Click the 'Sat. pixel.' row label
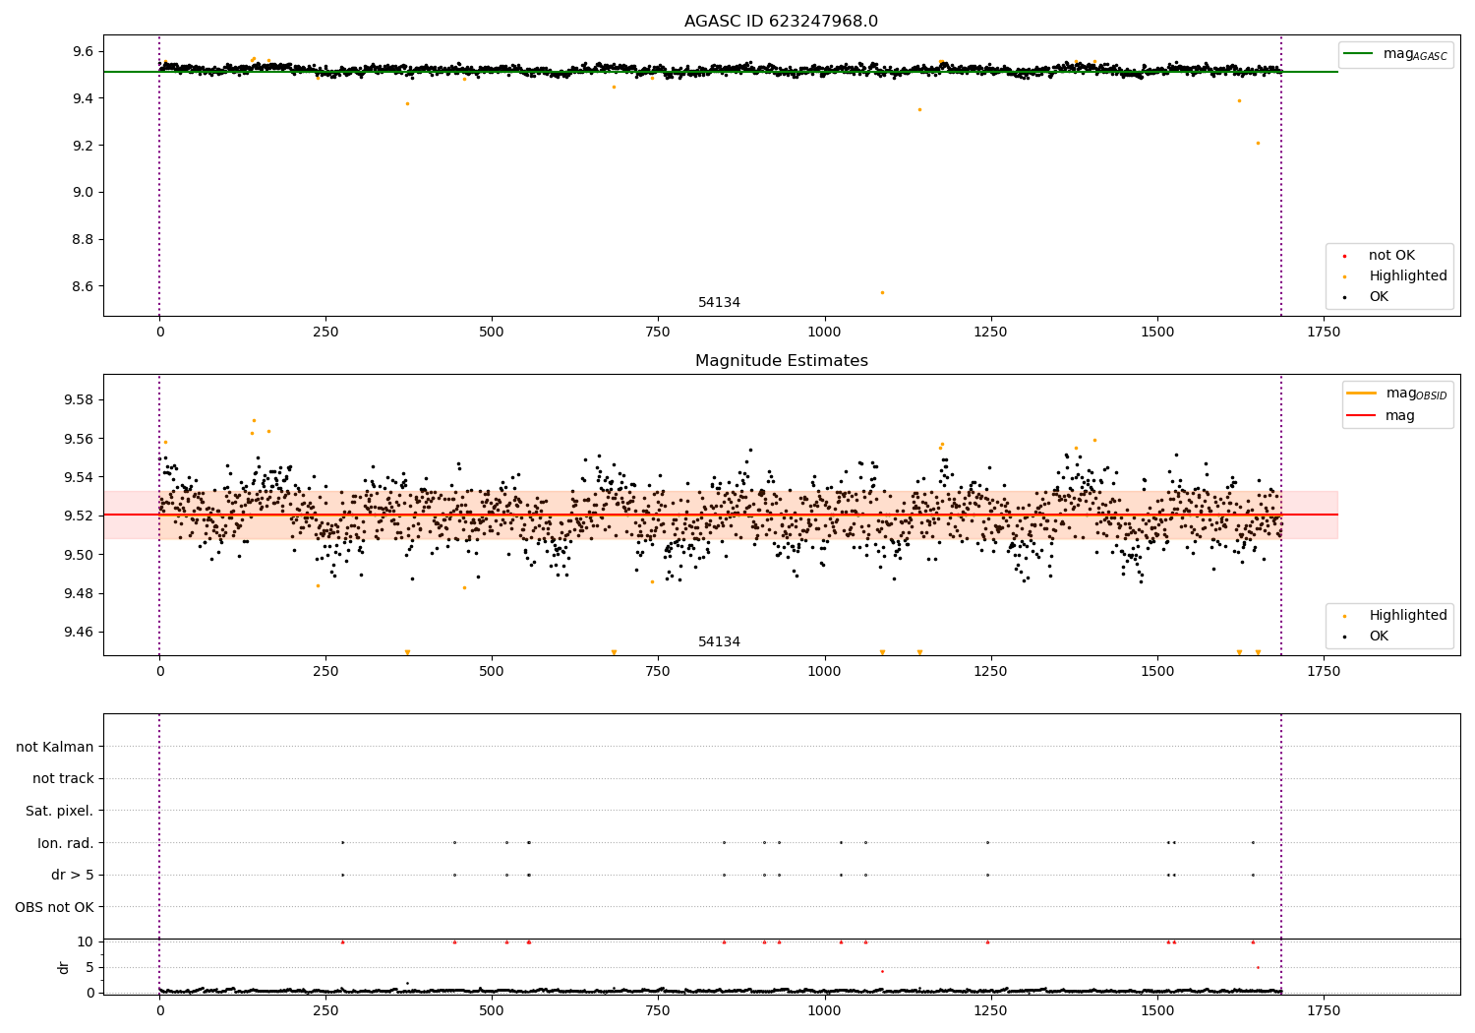This screenshot has height=1033, width=1475. (x=60, y=811)
